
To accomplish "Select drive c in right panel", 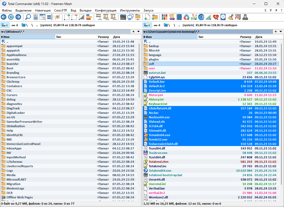I will [147, 25].
